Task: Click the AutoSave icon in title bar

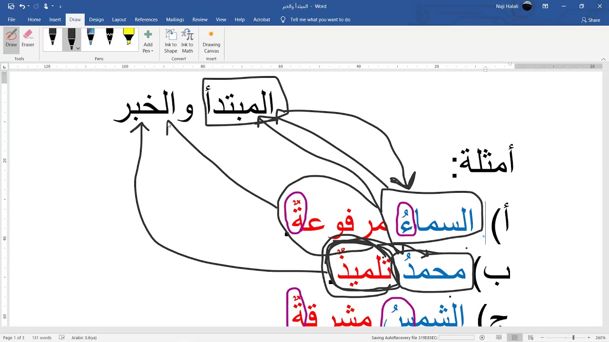Action: [x=11, y=6]
